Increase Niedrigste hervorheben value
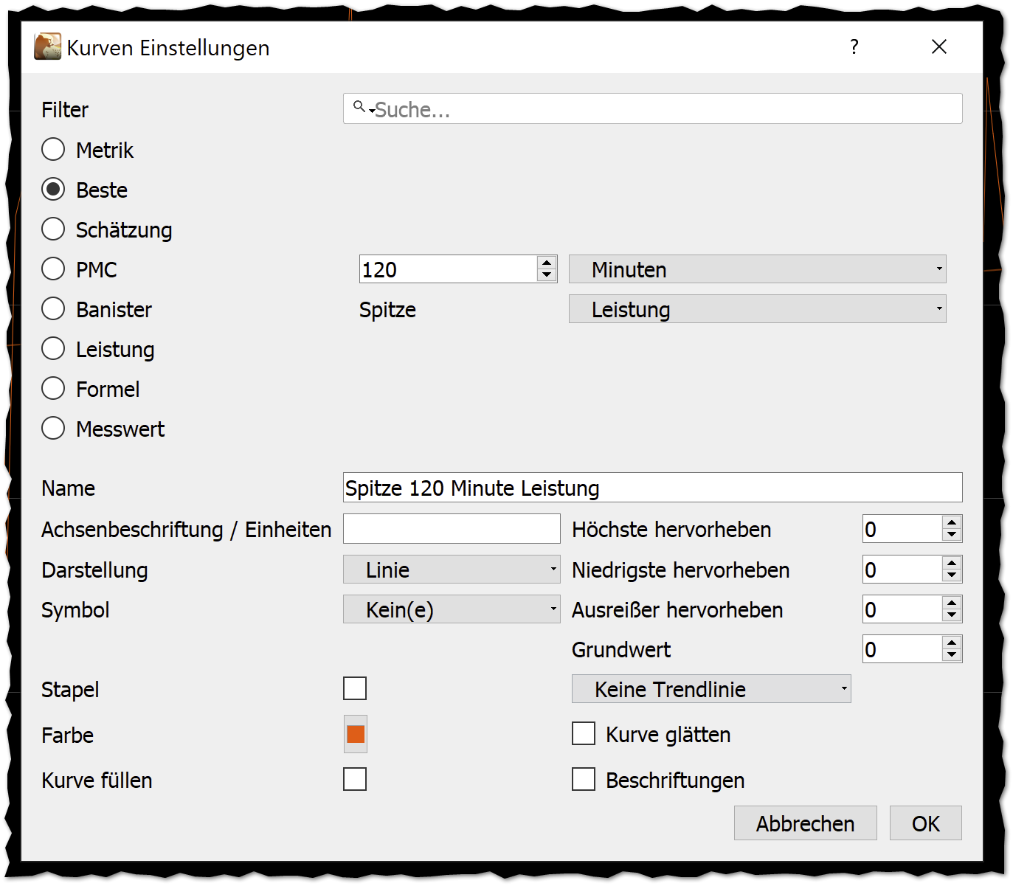This screenshot has height=886, width=1013. click(x=952, y=563)
